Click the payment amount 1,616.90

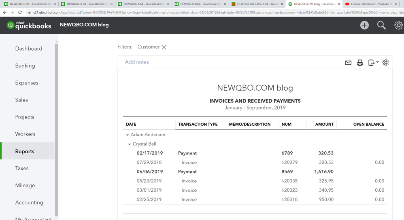point(324,171)
